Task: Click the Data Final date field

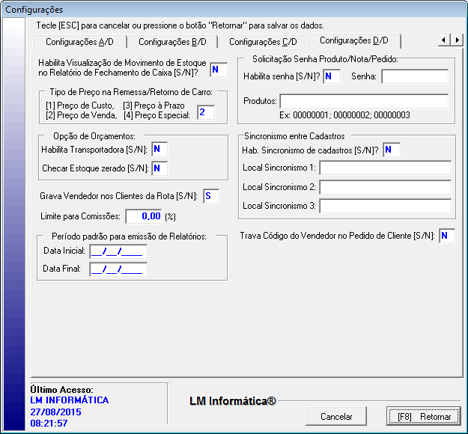Action: [118, 269]
